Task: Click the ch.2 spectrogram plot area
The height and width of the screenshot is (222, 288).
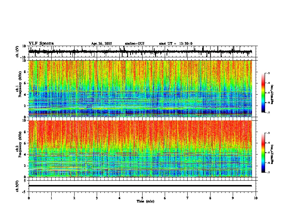Action: pyautogui.click(x=140, y=149)
